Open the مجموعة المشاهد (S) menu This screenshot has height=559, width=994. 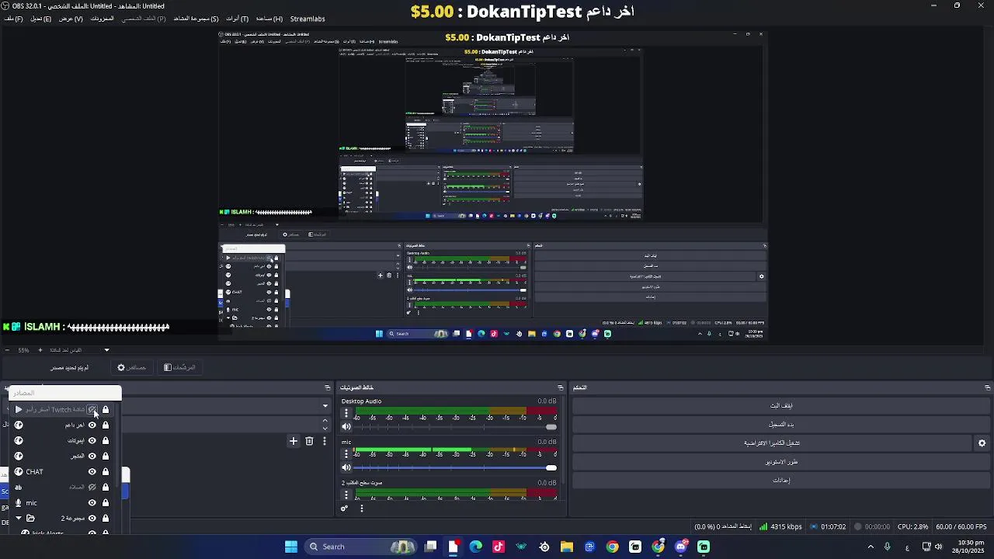pyautogui.click(x=196, y=19)
